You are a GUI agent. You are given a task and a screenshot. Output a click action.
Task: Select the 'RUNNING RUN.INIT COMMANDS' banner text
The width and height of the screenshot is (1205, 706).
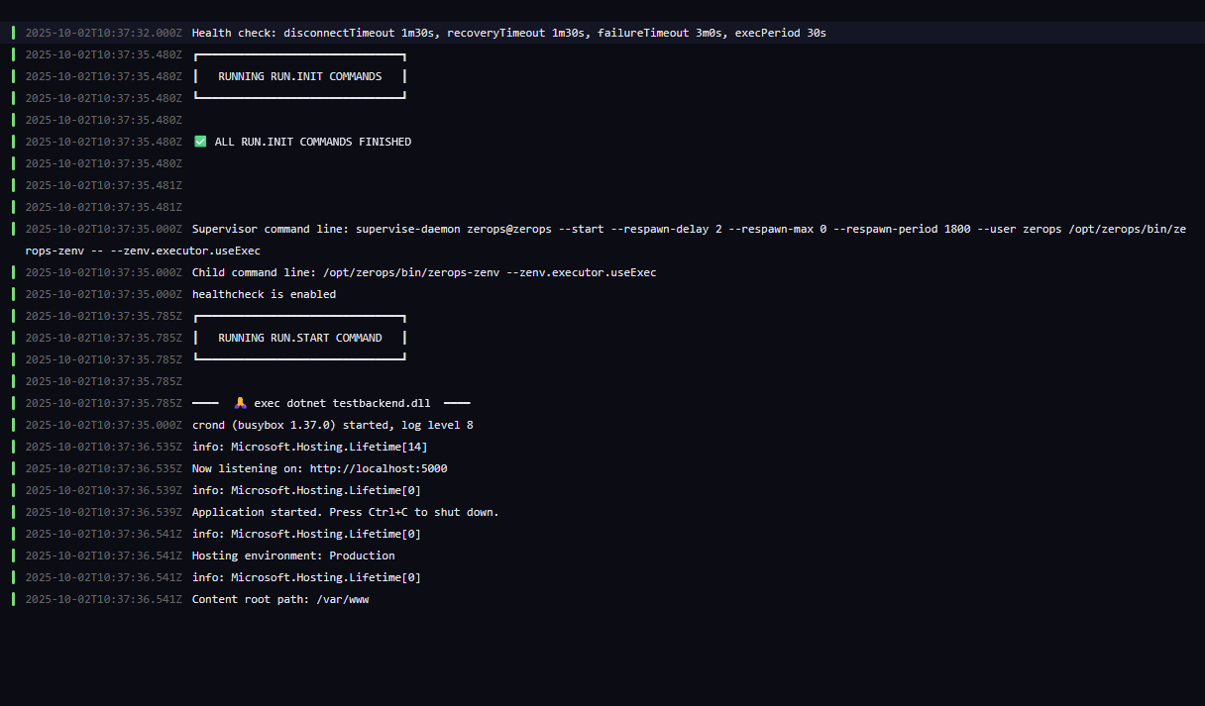[300, 76]
